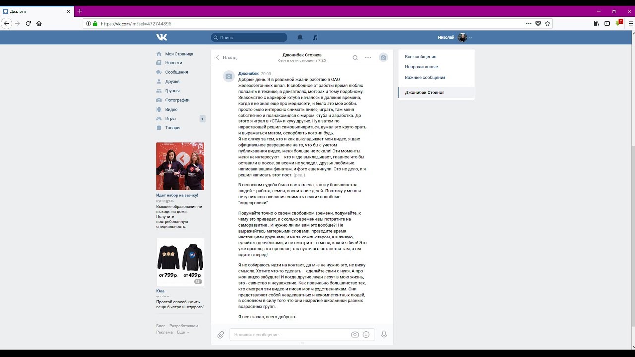Viewport: 635px width, 357px height.
Task: Reload the page
Action: click(28, 23)
